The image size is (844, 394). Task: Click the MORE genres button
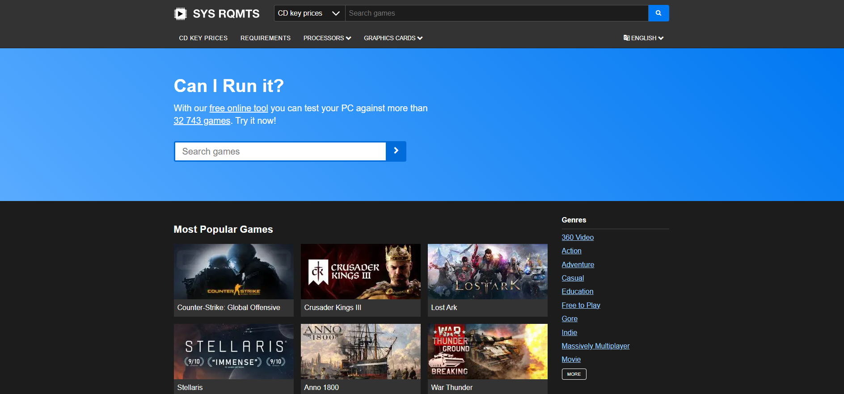pos(574,374)
